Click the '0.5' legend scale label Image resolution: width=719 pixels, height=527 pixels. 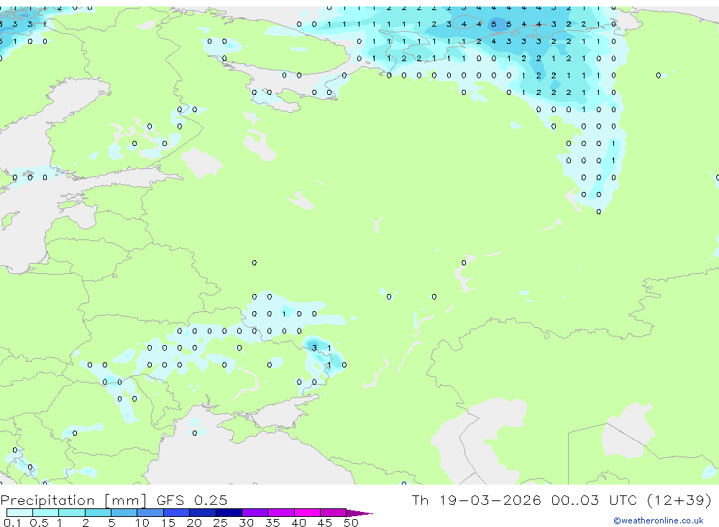coord(39,523)
